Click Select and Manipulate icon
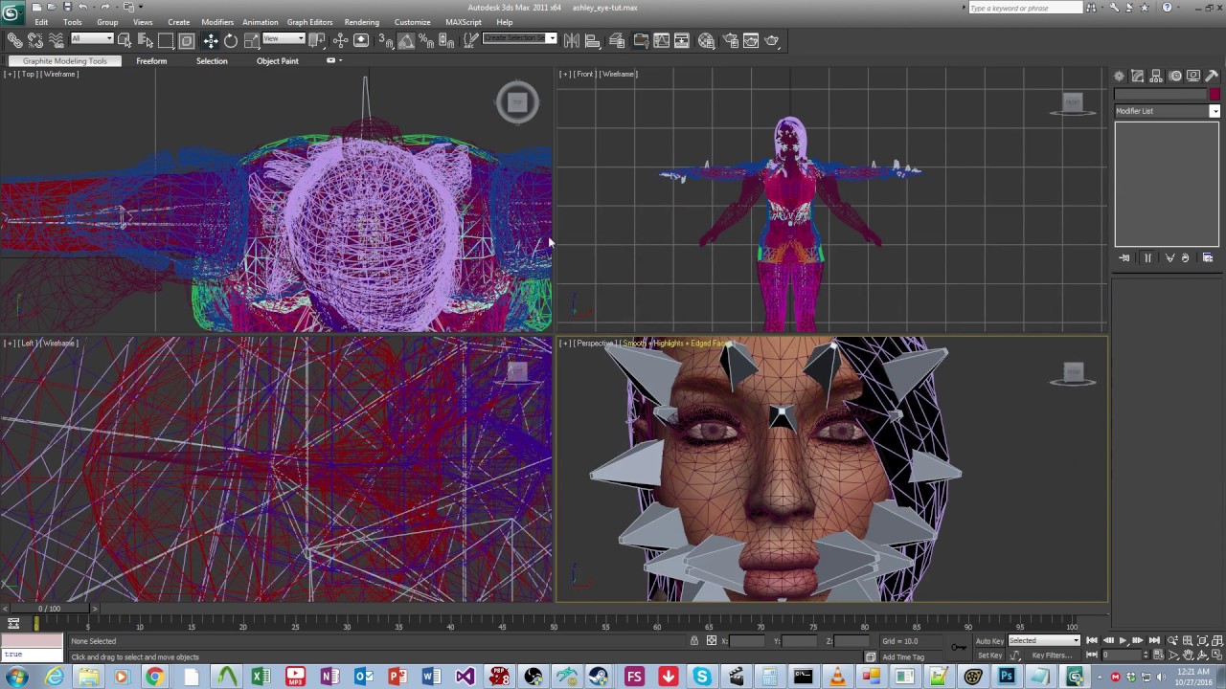 point(340,40)
